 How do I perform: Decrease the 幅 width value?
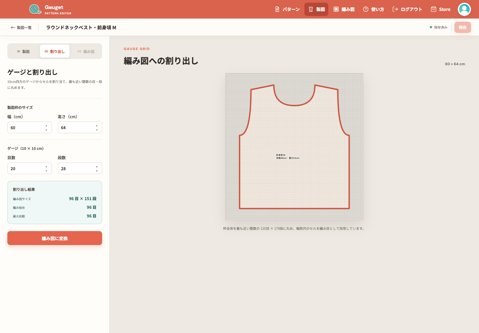46,130
